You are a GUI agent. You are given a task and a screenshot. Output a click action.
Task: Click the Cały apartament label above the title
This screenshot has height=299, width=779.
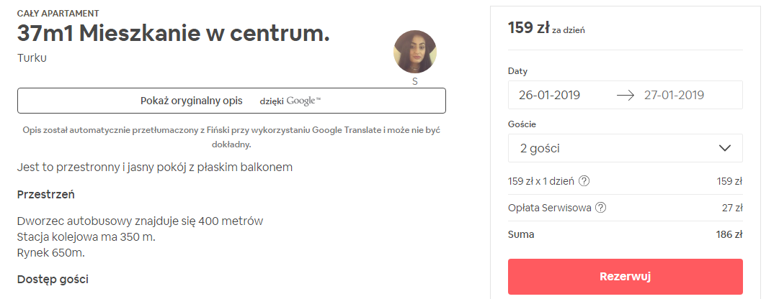[x=58, y=13]
